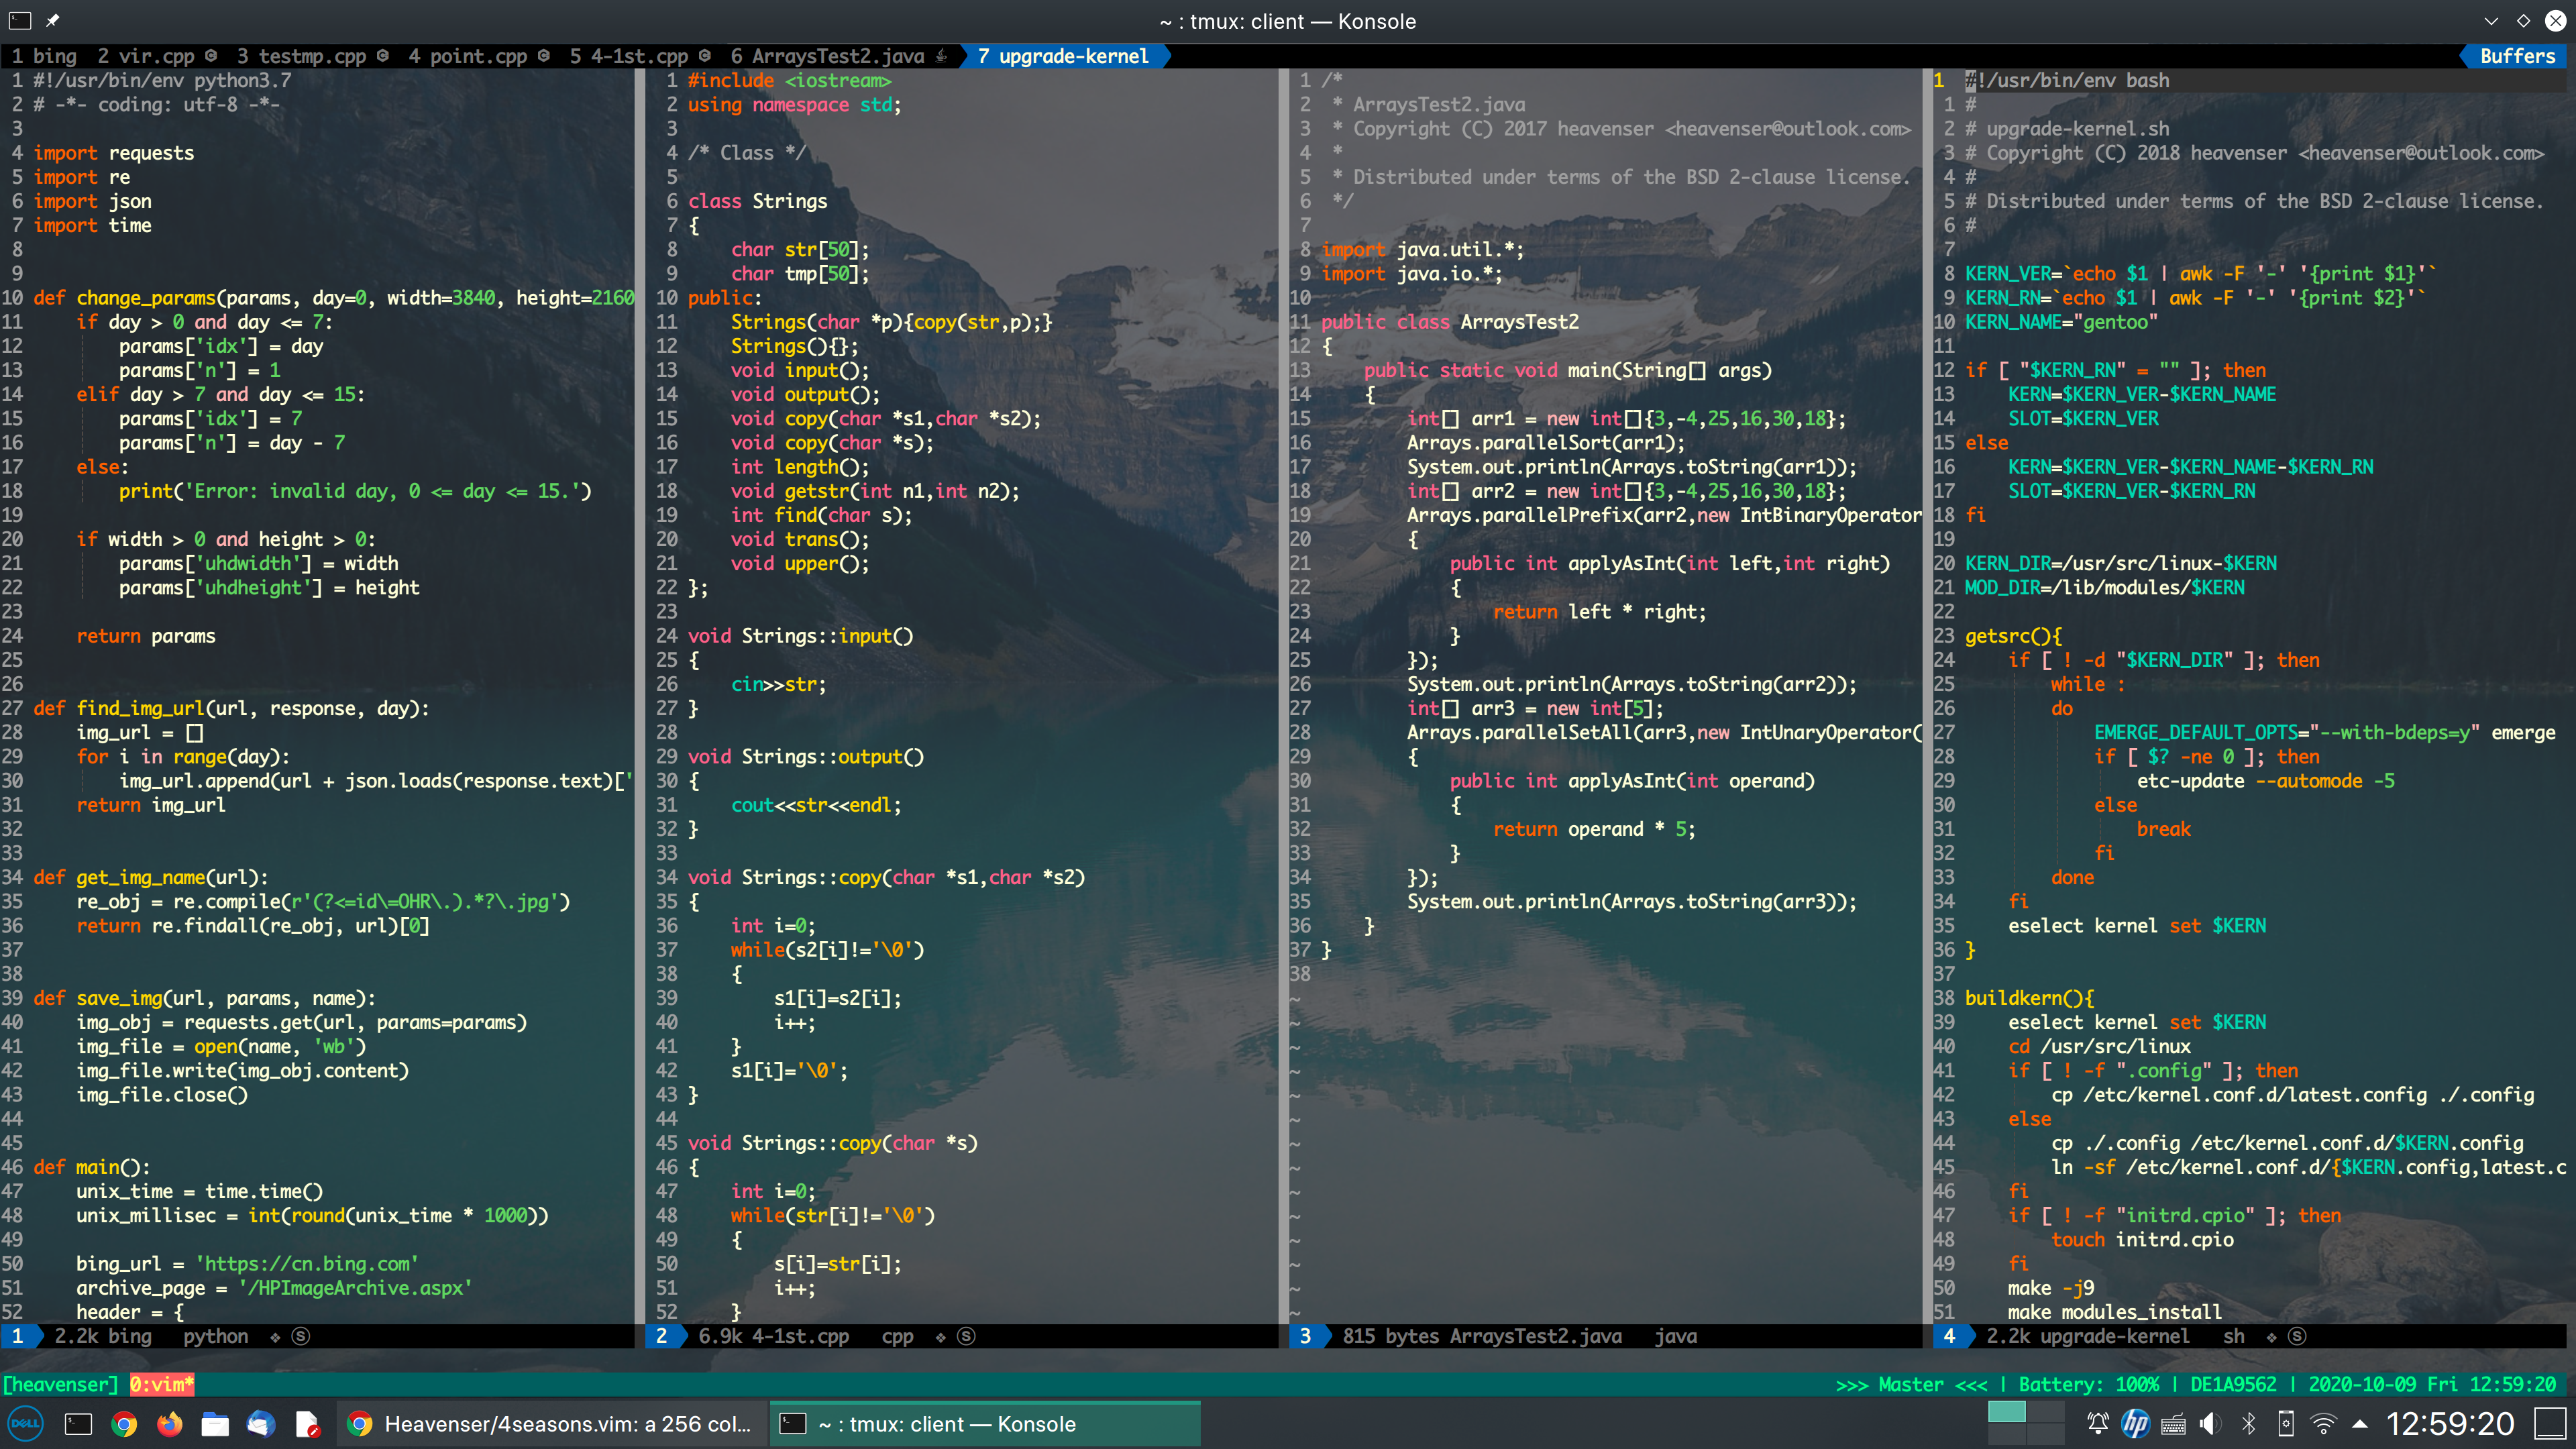
Task: Click window number 3 in ArraysTest2.java statusline
Action: [1305, 1336]
